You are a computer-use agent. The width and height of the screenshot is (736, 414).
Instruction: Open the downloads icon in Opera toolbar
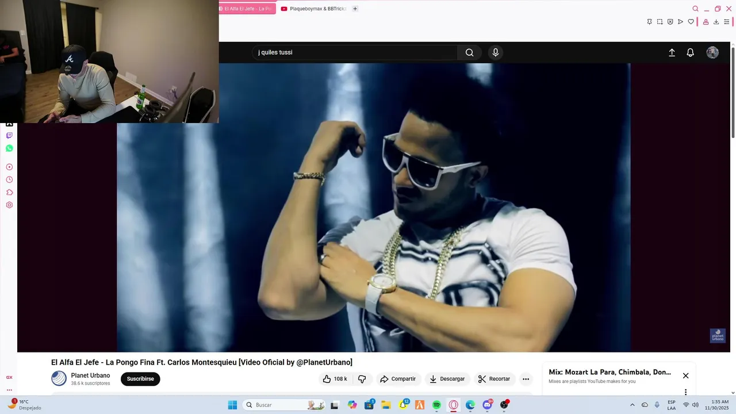tap(716, 22)
